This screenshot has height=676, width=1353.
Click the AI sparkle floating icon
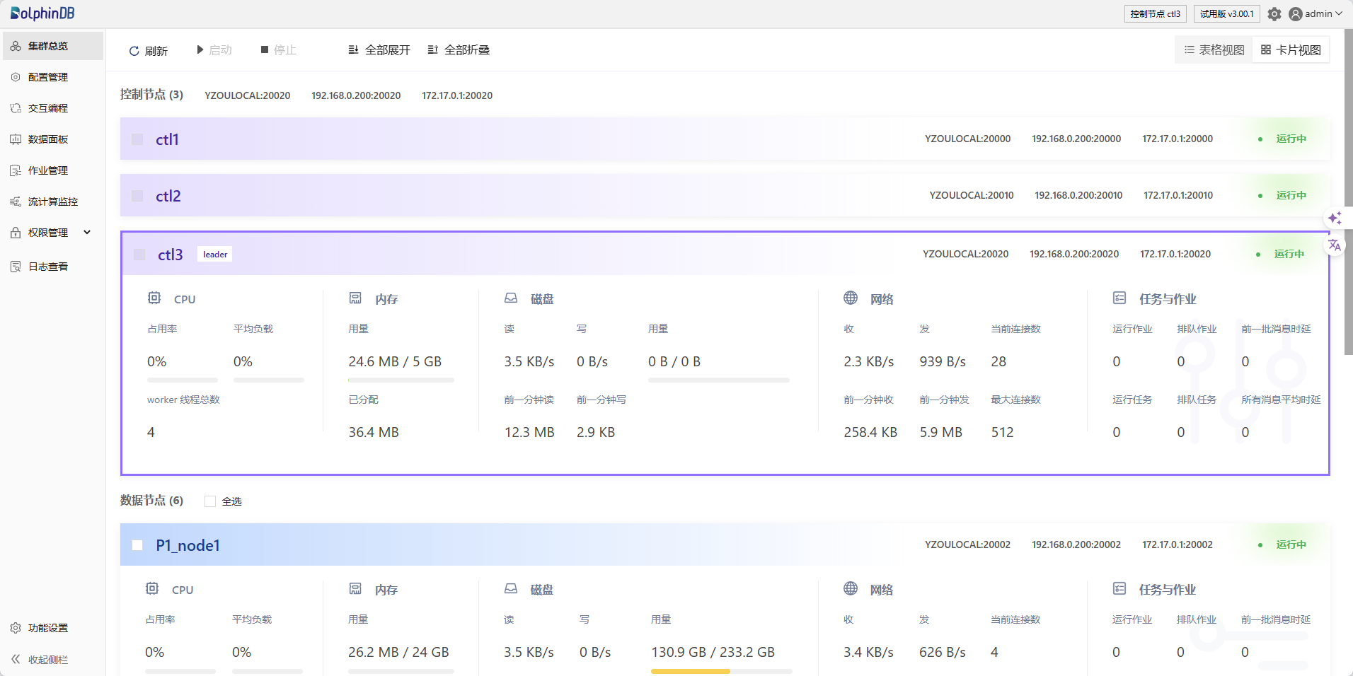(x=1335, y=218)
